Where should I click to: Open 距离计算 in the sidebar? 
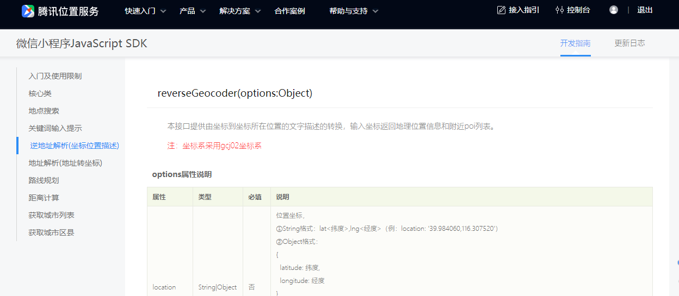(x=44, y=198)
